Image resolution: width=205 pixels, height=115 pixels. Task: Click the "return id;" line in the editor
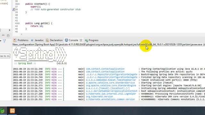click(37, 26)
